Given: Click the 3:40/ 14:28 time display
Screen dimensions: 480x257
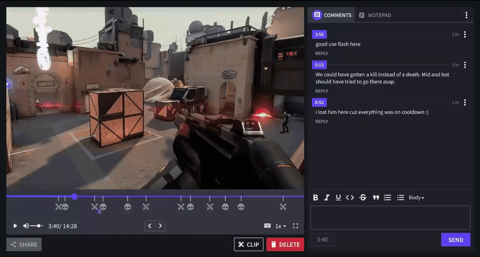Looking at the screenshot, I should tap(63, 226).
